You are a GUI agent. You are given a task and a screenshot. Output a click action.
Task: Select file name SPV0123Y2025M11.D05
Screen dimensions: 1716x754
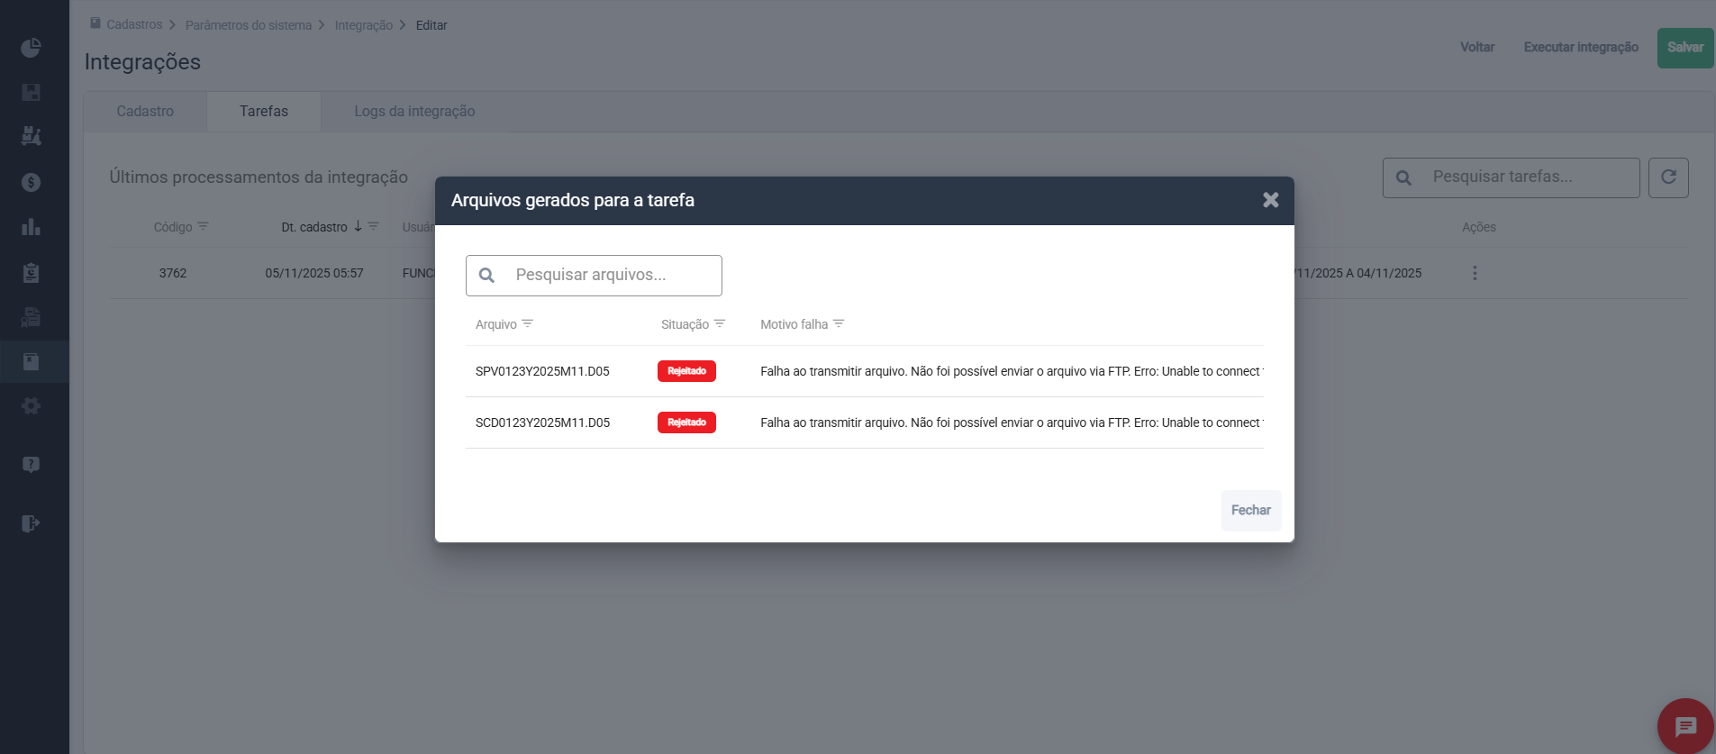click(x=542, y=371)
